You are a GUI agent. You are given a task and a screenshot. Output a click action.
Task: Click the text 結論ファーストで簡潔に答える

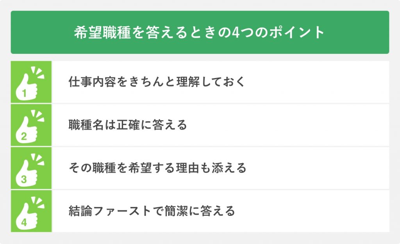pos(152,211)
